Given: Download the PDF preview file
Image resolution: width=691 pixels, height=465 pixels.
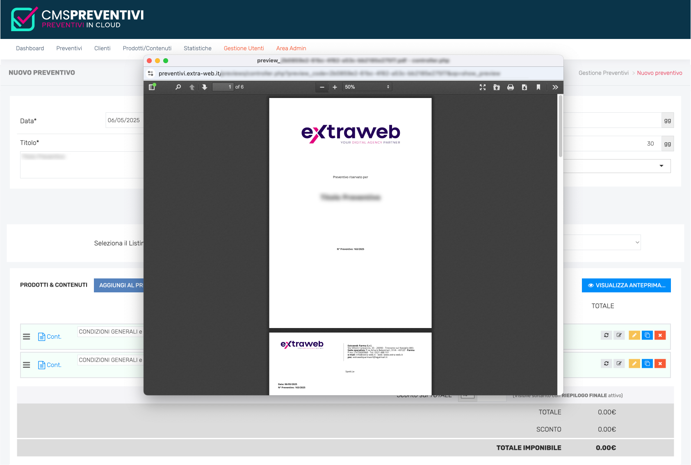Looking at the screenshot, I should click(525, 87).
